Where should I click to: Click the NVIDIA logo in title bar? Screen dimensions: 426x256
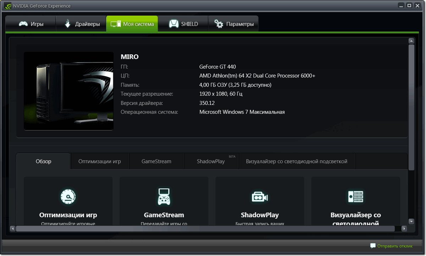(x=7, y=6)
